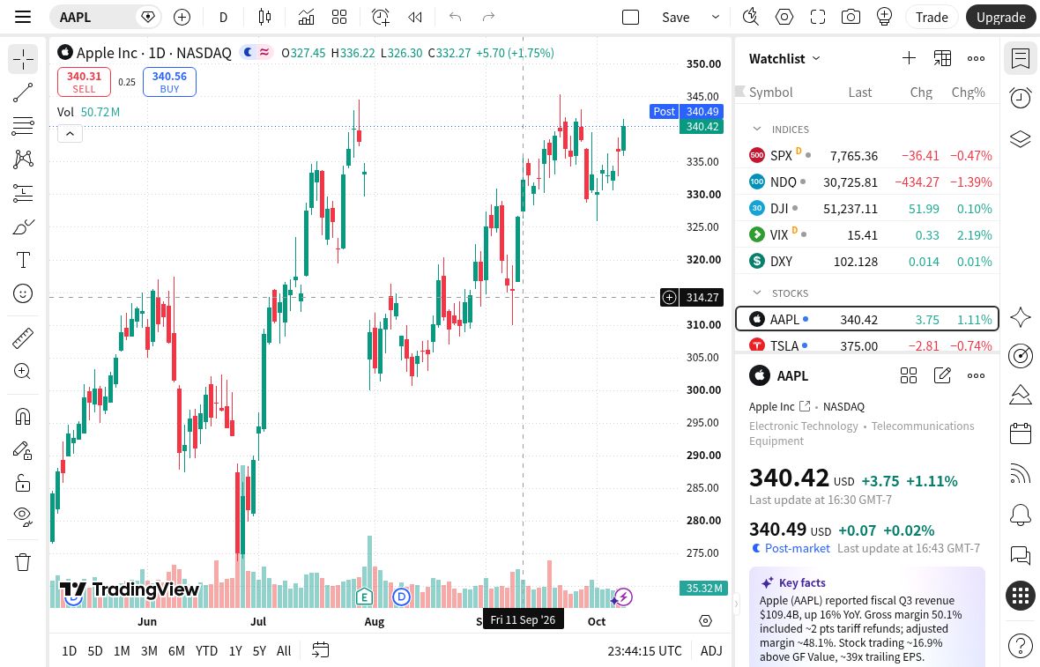Click the 340.56 BUY button
The height and width of the screenshot is (667, 1040).
tap(169, 82)
